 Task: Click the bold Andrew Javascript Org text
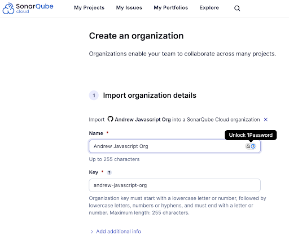[x=143, y=120]
